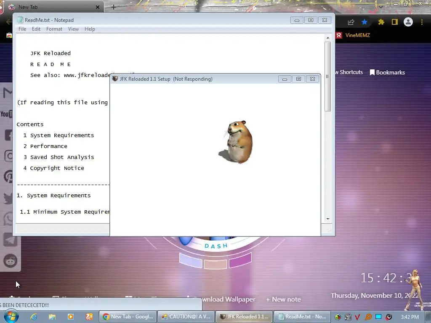Viewport: 431px width, 323px height.
Task: Open the Twitter shortcut in the sidebar
Action: (x=8, y=198)
